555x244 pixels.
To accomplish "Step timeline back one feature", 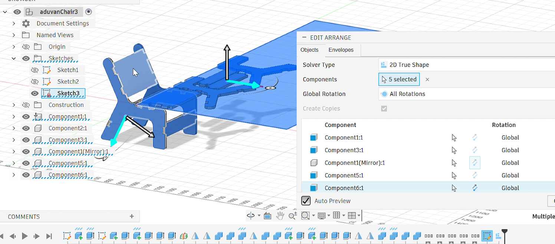I will [13, 236].
